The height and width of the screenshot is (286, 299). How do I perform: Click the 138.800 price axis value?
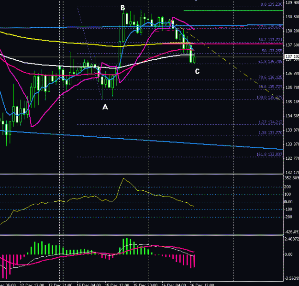(x=292, y=17)
